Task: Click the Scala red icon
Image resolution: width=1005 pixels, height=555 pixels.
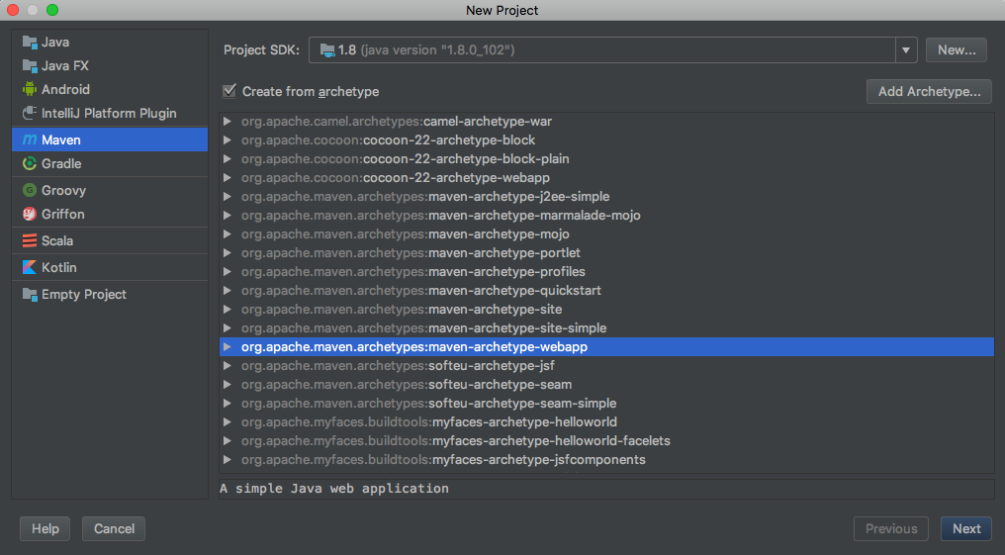Action: click(x=30, y=241)
